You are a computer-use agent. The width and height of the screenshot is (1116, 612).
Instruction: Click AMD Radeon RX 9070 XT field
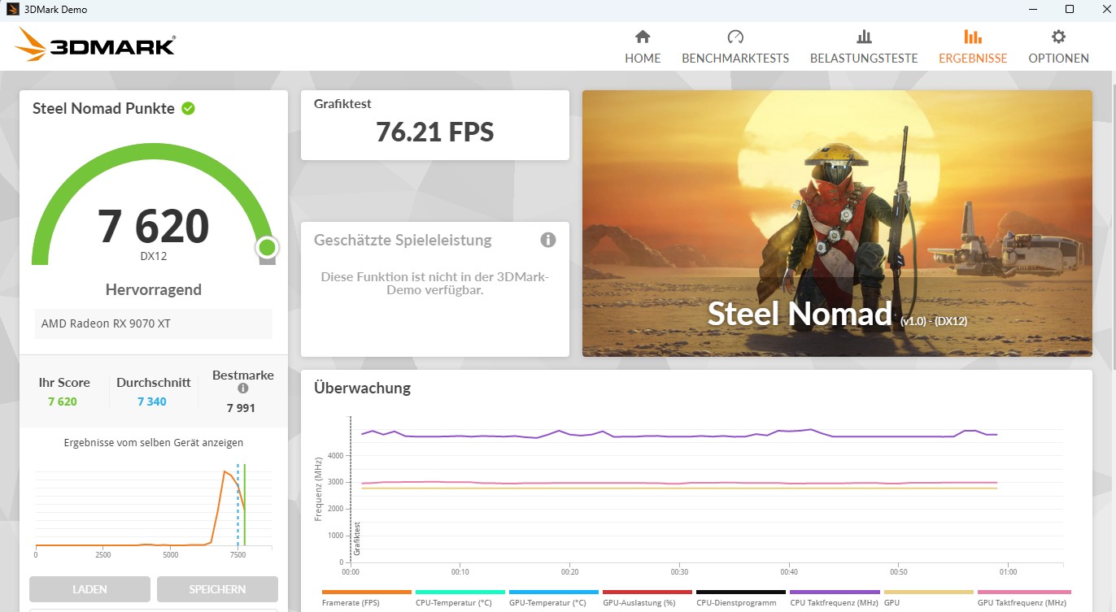(154, 323)
